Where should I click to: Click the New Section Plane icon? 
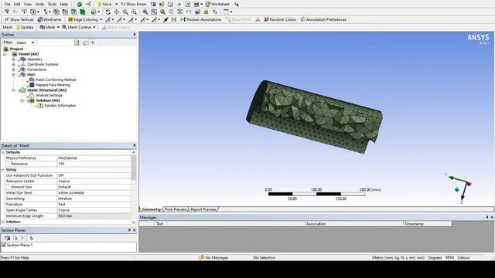7,238
